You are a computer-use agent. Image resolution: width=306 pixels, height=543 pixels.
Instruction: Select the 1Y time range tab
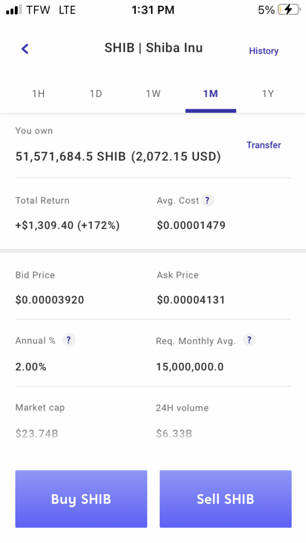pos(268,94)
